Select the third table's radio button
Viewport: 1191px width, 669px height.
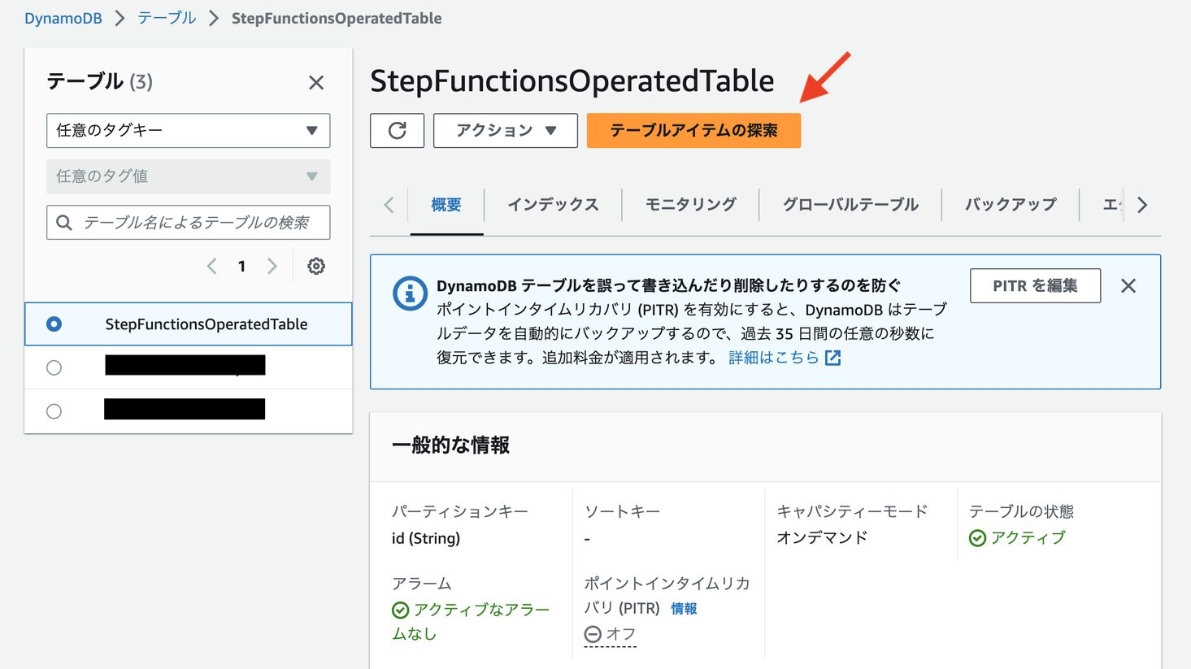54,411
